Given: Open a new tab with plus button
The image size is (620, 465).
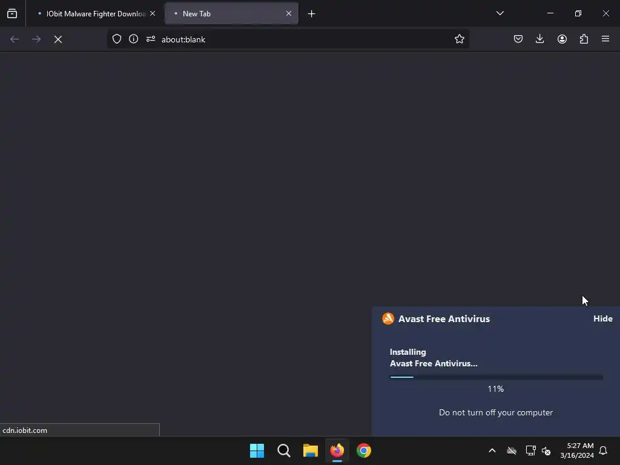Looking at the screenshot, I should [312, 14].
